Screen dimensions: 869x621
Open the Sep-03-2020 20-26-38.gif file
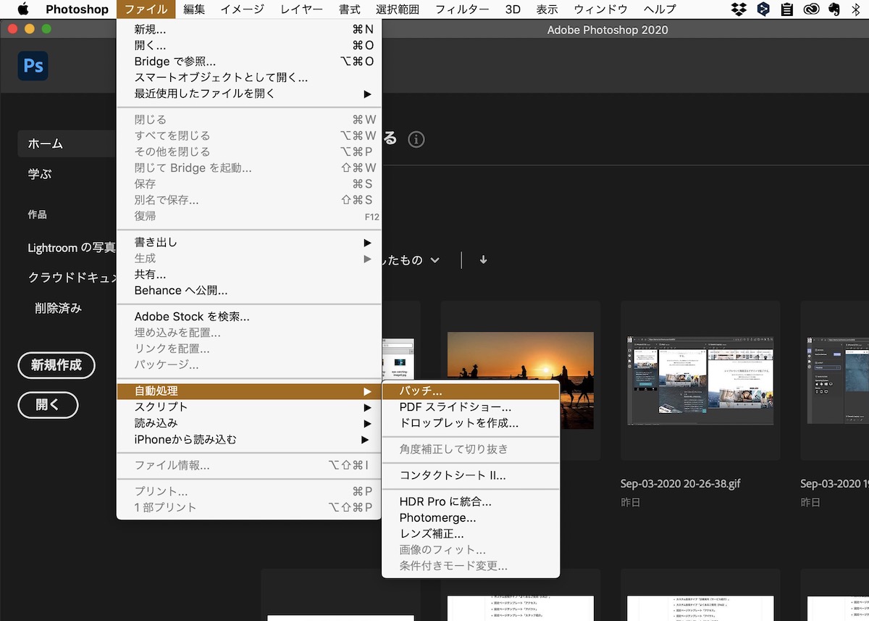tap(700, 382)
